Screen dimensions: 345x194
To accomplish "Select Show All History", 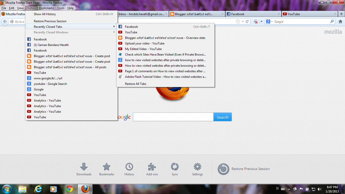I will (71, 14).
